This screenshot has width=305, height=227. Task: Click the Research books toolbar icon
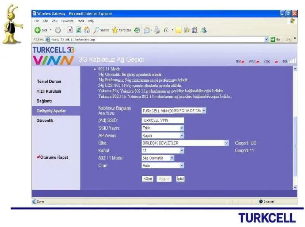(x=195, y=30)
